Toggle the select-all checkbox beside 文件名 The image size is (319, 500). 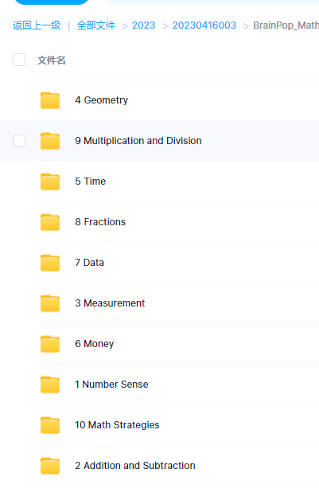(19, 60)
